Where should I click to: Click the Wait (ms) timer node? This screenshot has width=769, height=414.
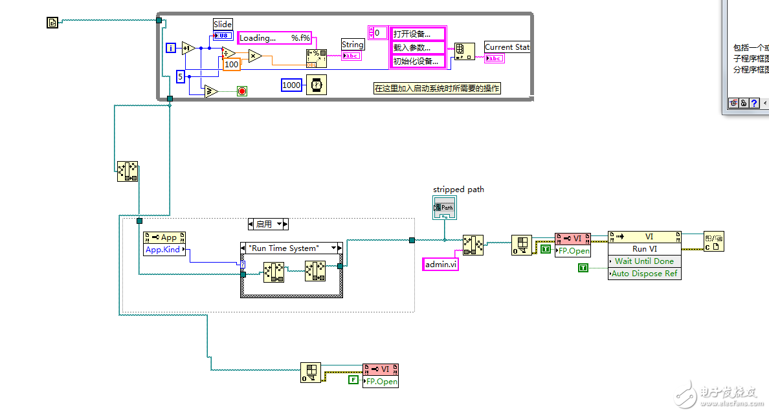coord(317,85)
